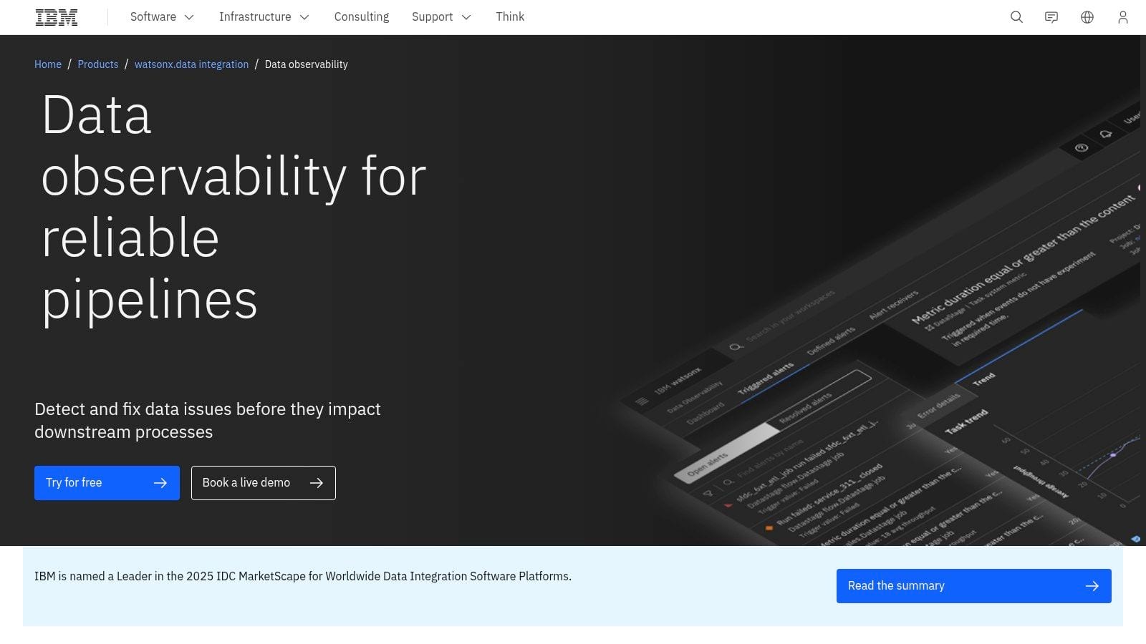Expand the Support menu
1146x644 pixels.
coord(441,17)
